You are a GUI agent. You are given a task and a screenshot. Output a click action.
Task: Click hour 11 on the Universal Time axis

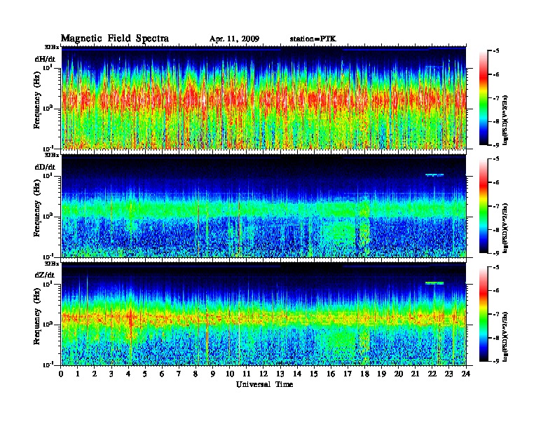(247, 374)
